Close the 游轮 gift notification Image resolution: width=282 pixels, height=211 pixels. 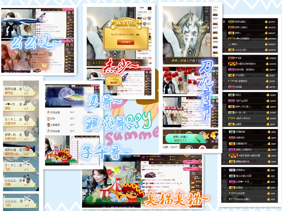(35, 102)
